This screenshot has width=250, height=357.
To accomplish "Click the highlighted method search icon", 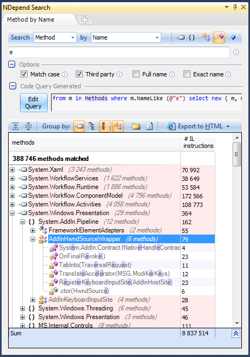I will pos(219,37).
